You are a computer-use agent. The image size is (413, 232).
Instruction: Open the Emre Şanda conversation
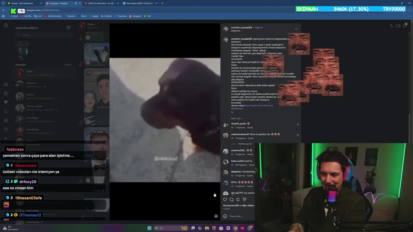[45, 131]
